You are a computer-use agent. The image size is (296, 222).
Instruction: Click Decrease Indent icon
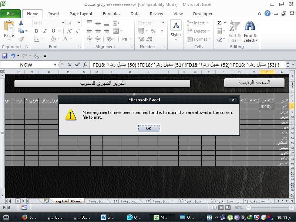coord(90,39)
